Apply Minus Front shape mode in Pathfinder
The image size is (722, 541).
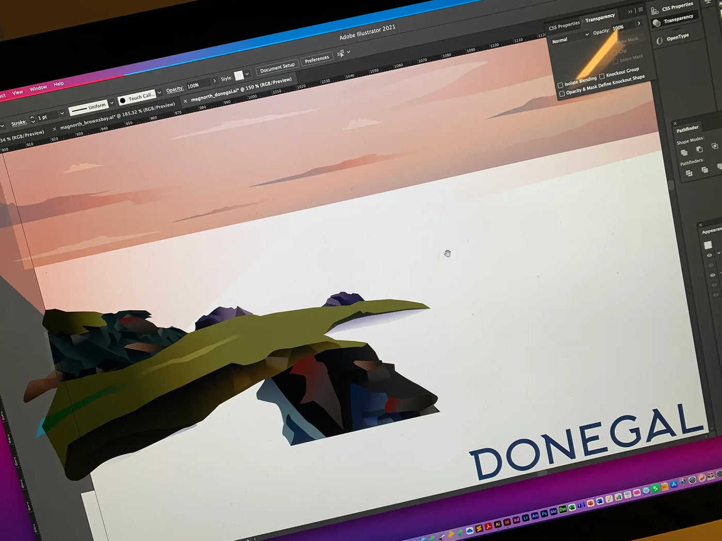pos(699,149)
